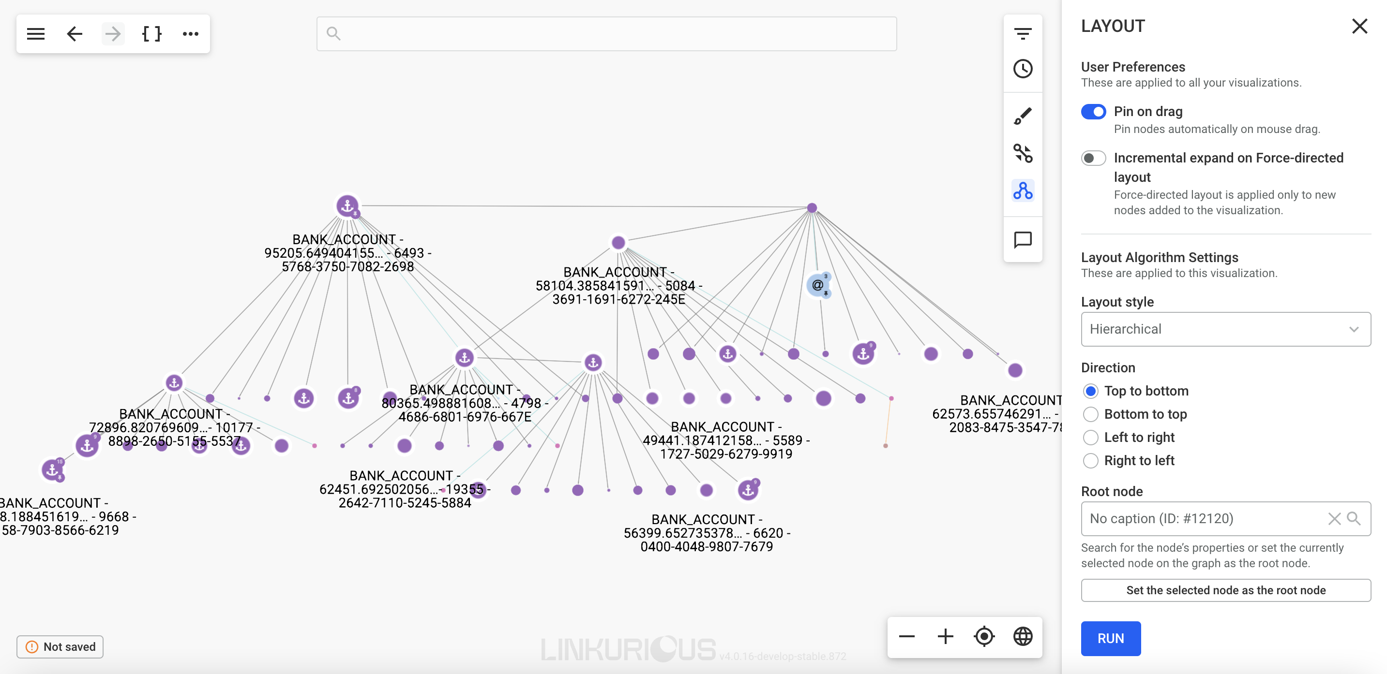Select Left to right direction
Screen dimensions: 1387x674
(x=1090, y=437)
